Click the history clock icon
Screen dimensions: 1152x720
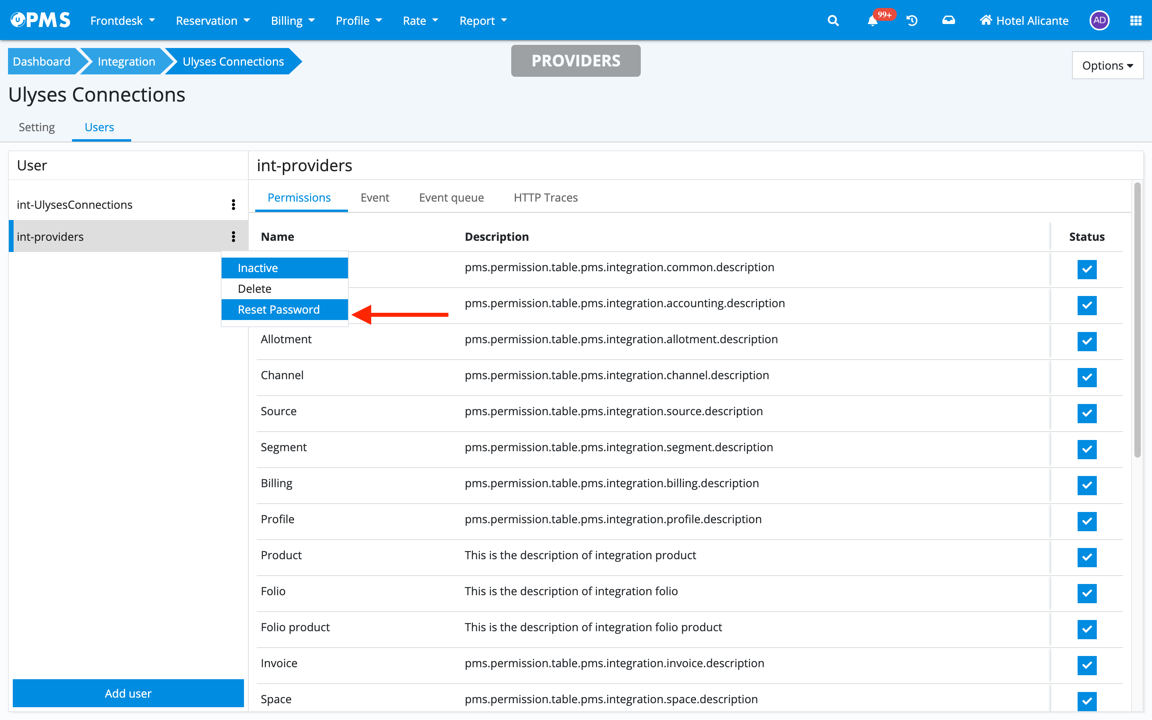coord(912,20)
